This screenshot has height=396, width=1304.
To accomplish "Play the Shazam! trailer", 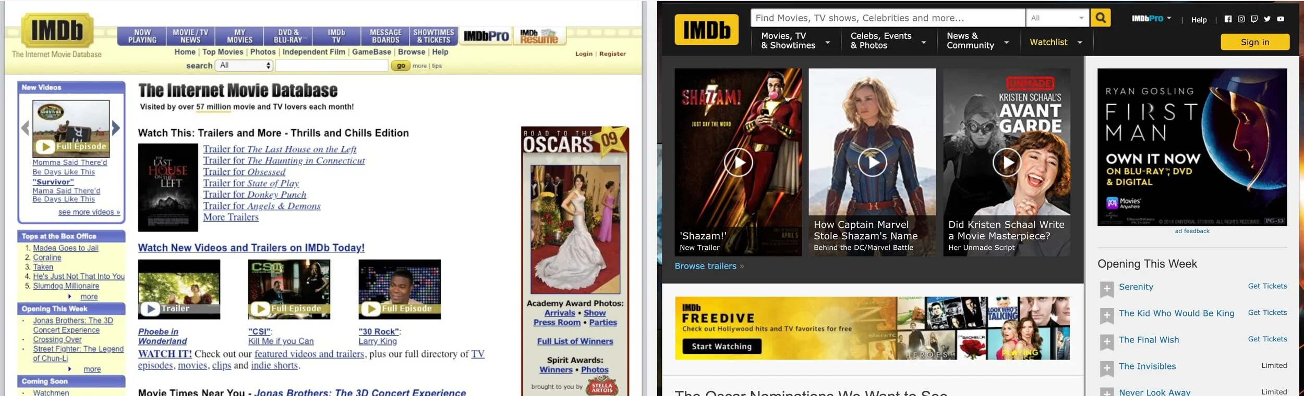I will 738,162.
